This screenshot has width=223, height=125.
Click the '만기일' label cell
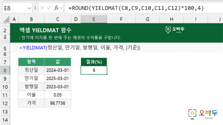pos(31,78)
